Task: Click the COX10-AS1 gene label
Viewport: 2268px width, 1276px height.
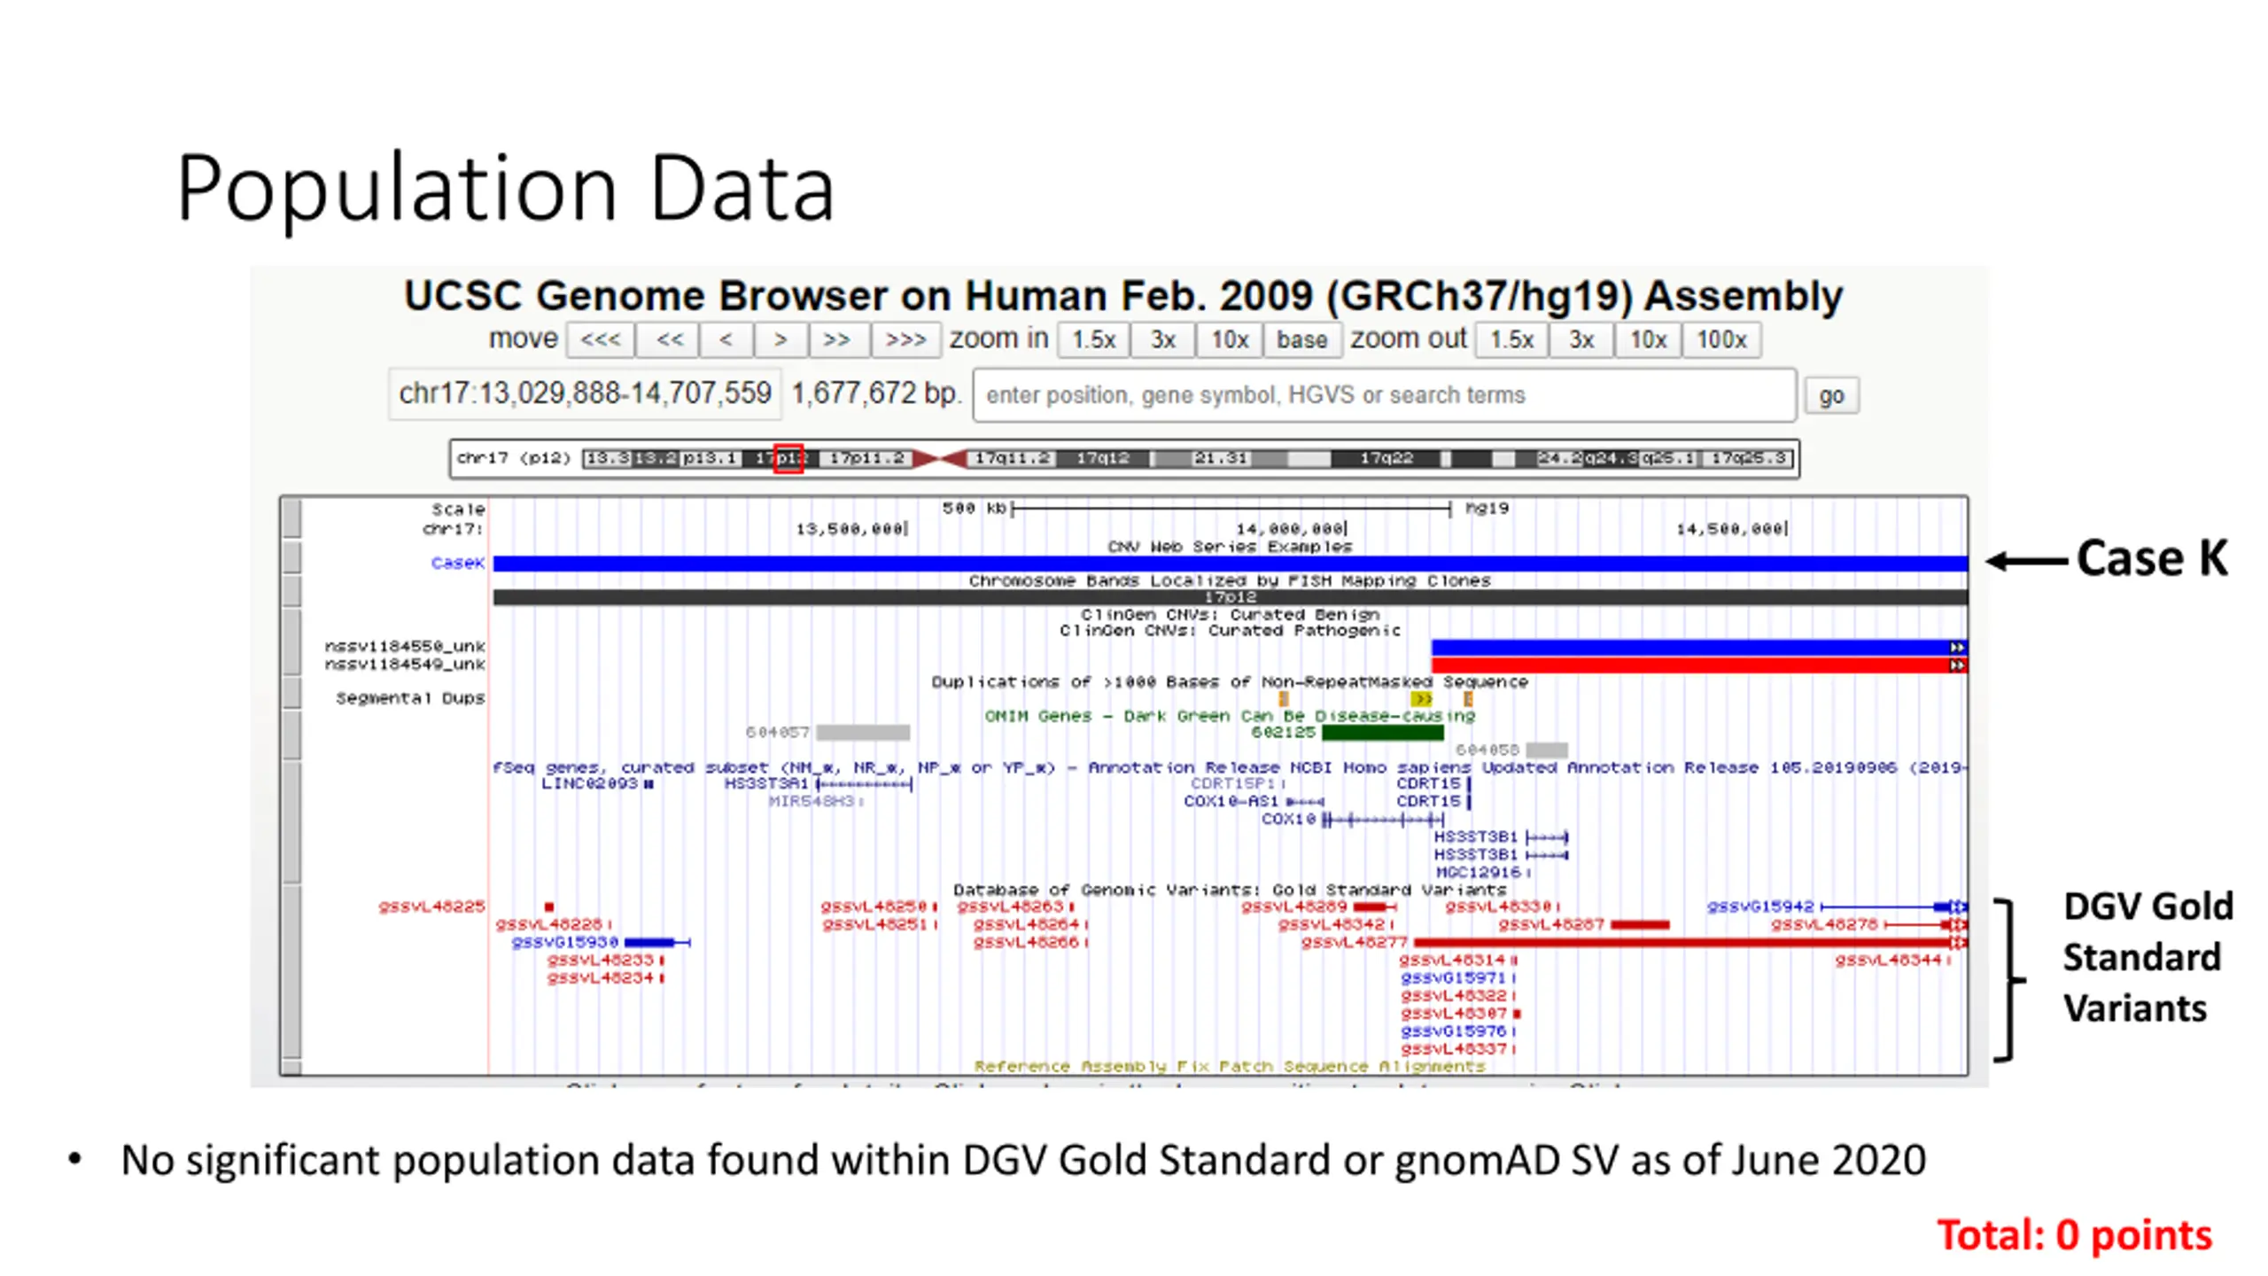Action: click(1231, 802)
